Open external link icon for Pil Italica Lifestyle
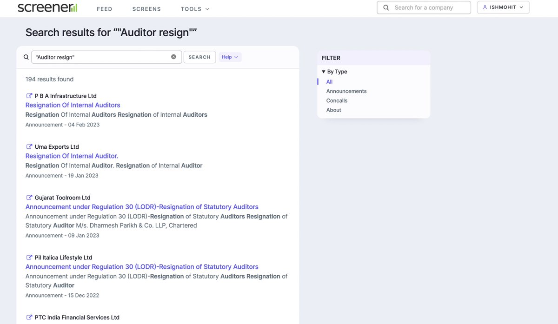Image resolution: width=558 pixels, height=324 pixels. 29,258
